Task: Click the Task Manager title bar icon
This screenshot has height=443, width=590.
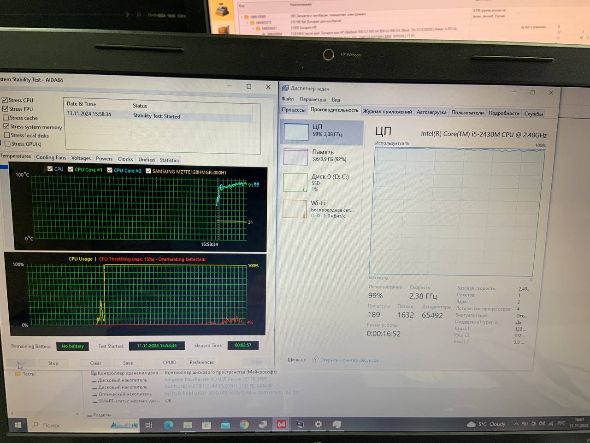Action: 285,88
